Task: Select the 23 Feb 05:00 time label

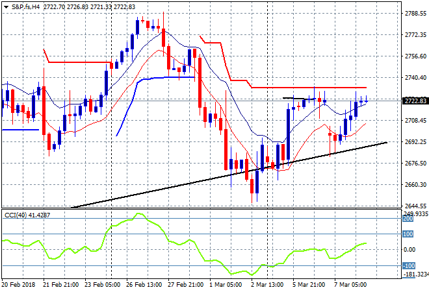Action: click(x=102, y=285)
